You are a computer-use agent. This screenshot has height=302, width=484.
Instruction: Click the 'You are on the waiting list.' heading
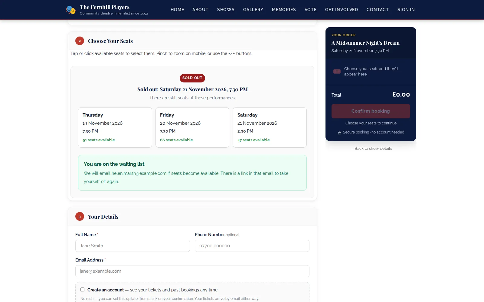[x=115, y=164]
